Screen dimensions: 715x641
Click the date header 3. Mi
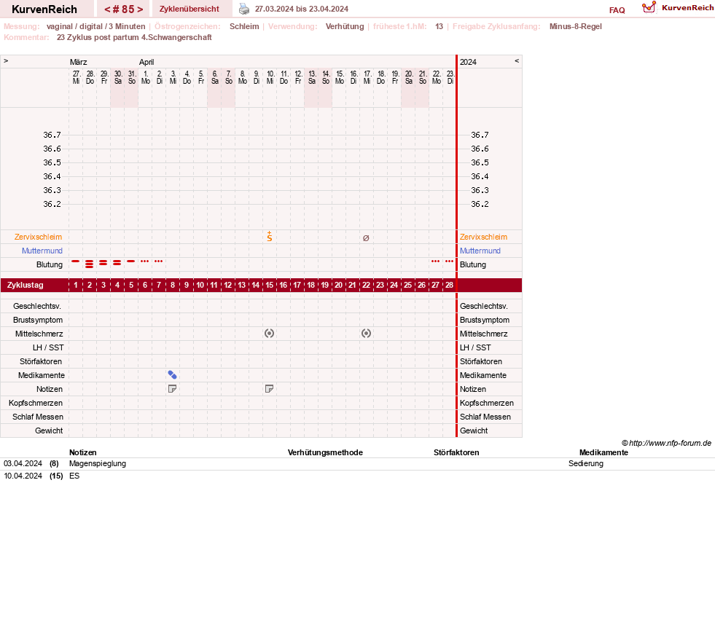click(173, 77)
